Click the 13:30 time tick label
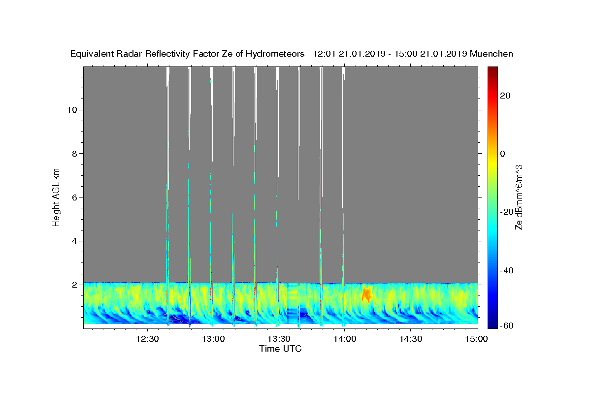Viewport: 591px width, 394px height. pos(279,339)
